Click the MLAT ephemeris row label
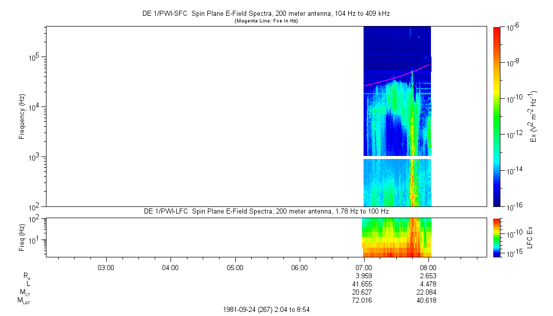Image resolution: width=553 pixels, height=316 pixels. (24, 301)
